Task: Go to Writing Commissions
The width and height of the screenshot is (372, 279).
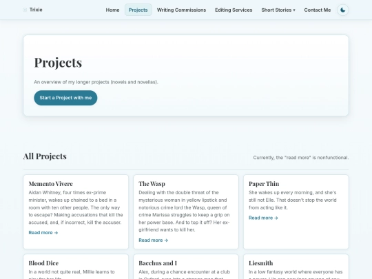Action: (181, 10)
